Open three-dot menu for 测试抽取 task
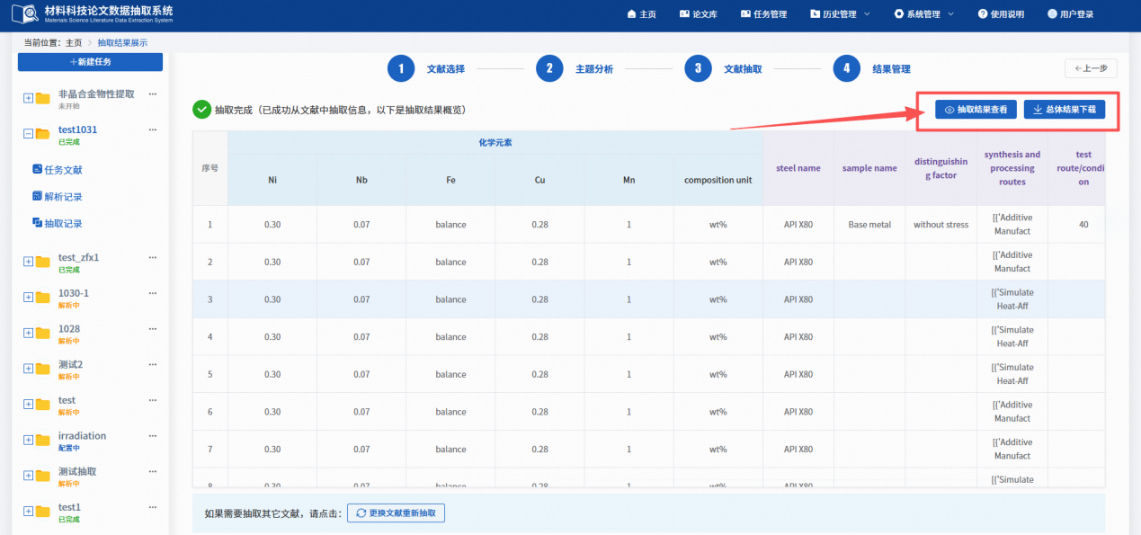Viewport: 1141px width, 535px height. (x=152, y=471)
